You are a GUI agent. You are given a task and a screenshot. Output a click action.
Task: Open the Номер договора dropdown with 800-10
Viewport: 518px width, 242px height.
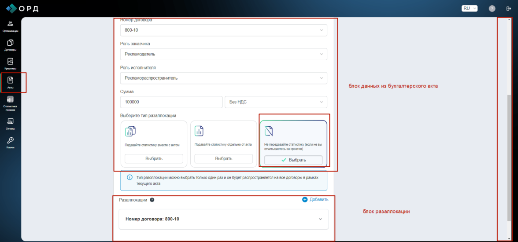(x=223, y=30)
